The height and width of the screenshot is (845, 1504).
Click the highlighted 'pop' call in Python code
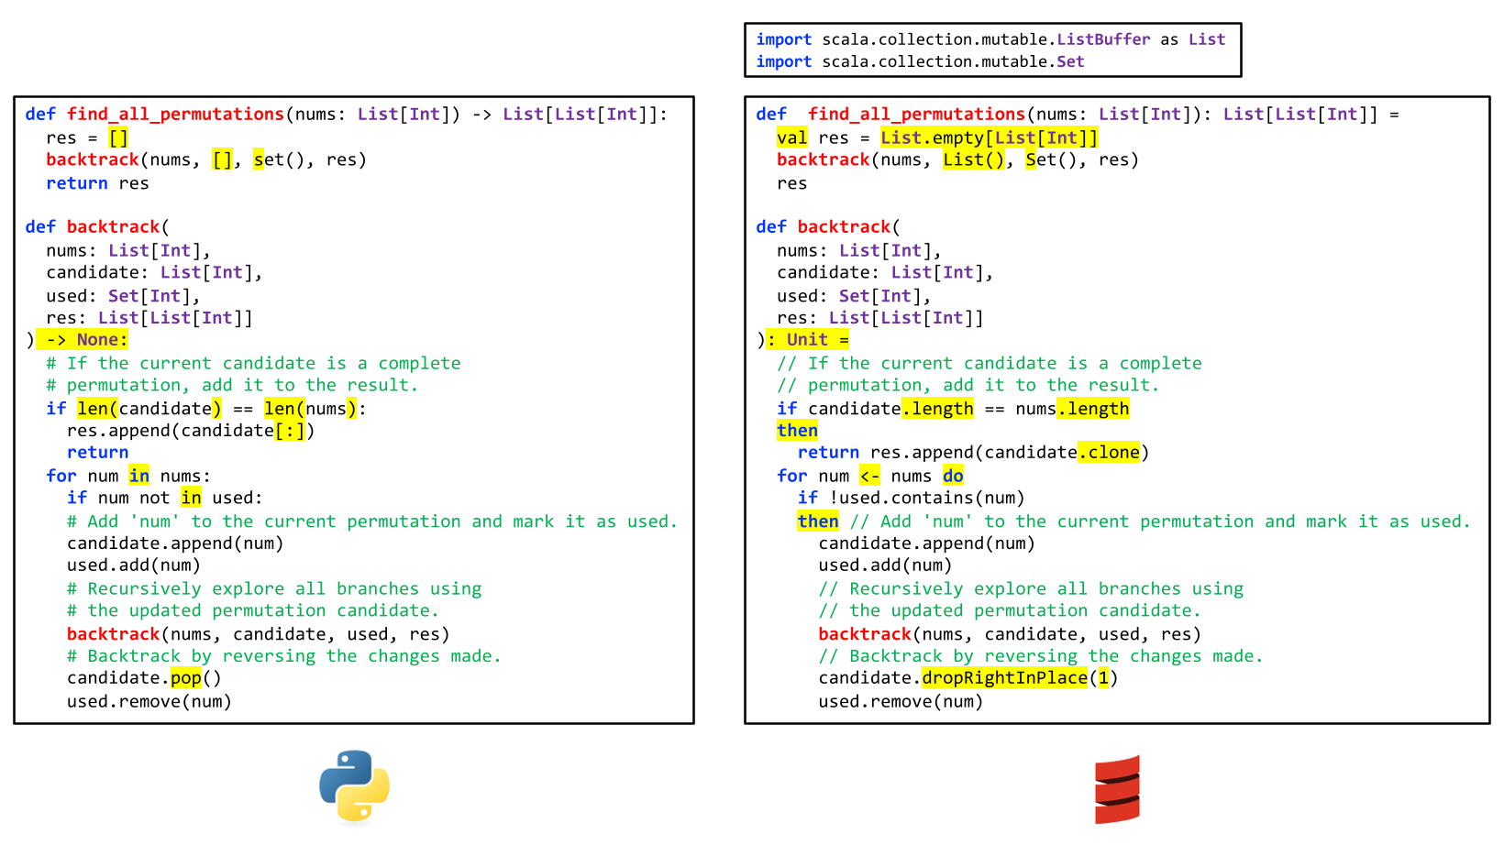[185, 678]
